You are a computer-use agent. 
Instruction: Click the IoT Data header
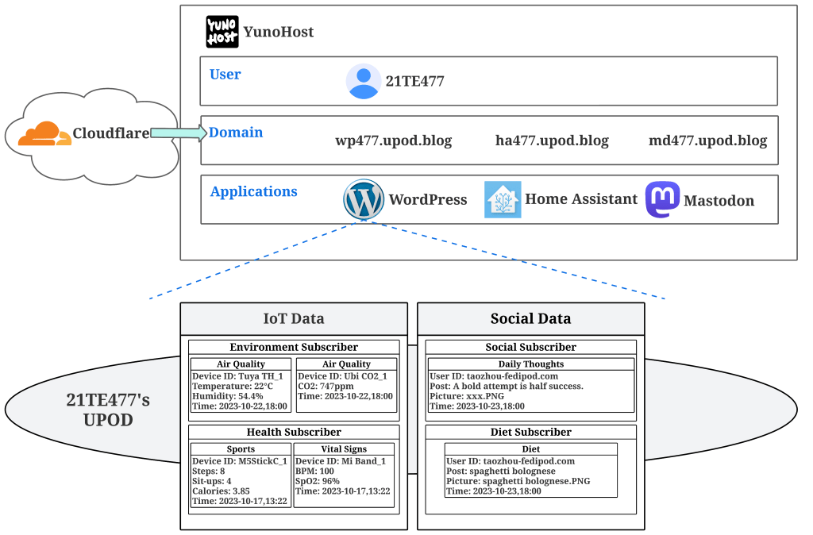(x=294, y=319)
